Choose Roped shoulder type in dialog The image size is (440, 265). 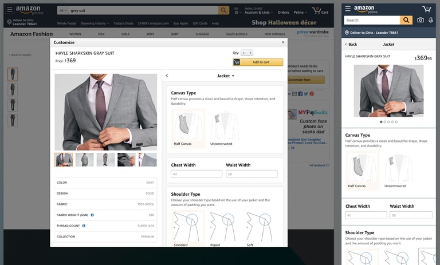225,228
